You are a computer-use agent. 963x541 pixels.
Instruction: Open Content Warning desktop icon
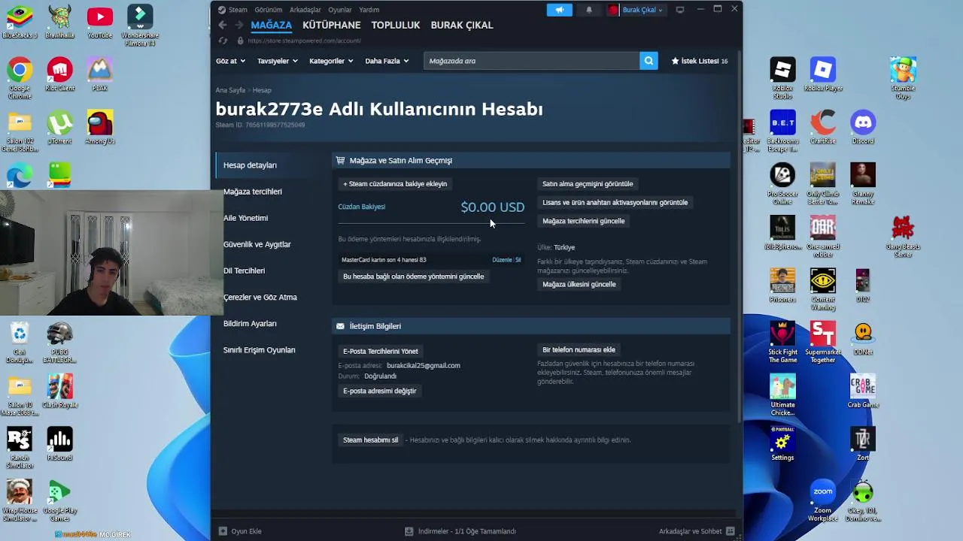click(823, 289)
